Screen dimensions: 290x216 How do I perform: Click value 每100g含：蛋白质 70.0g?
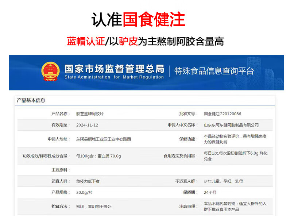click(98, 156)
